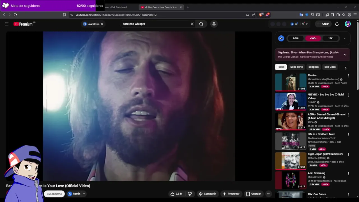Image resolution: width=359 pixels, height=202 pixels.
Task: Start voice search with microphone icon
Action: pyautogui.click(x=214, y=24)
